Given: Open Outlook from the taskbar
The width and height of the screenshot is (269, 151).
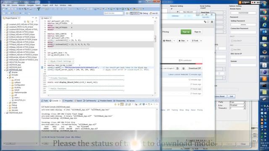Looking at the screenshot, I should coord(264,32).
